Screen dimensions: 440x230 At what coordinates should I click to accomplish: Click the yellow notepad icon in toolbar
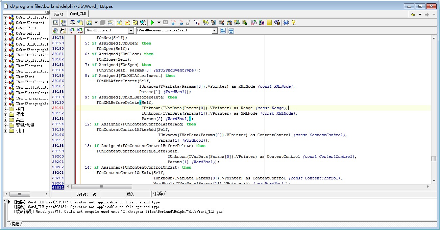[269, 23]
